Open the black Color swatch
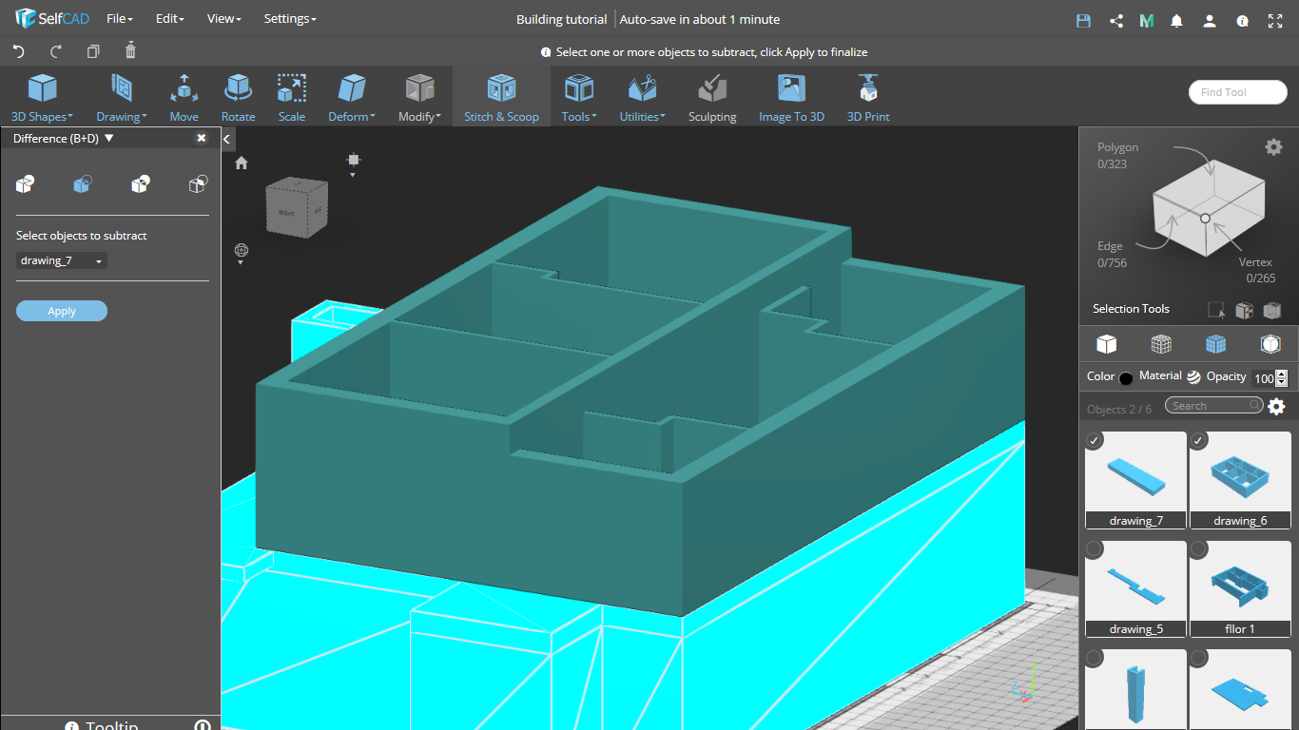Image resolution: width=1299 pixels, height=730 pixels. (1126, 378)
